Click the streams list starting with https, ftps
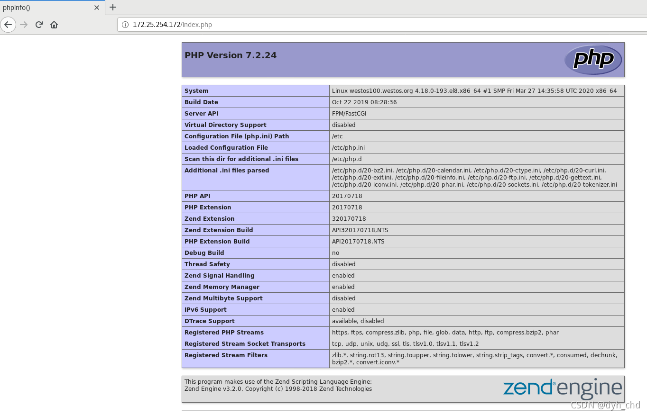Viewport: 647px width, 415px height. (445, 333)
